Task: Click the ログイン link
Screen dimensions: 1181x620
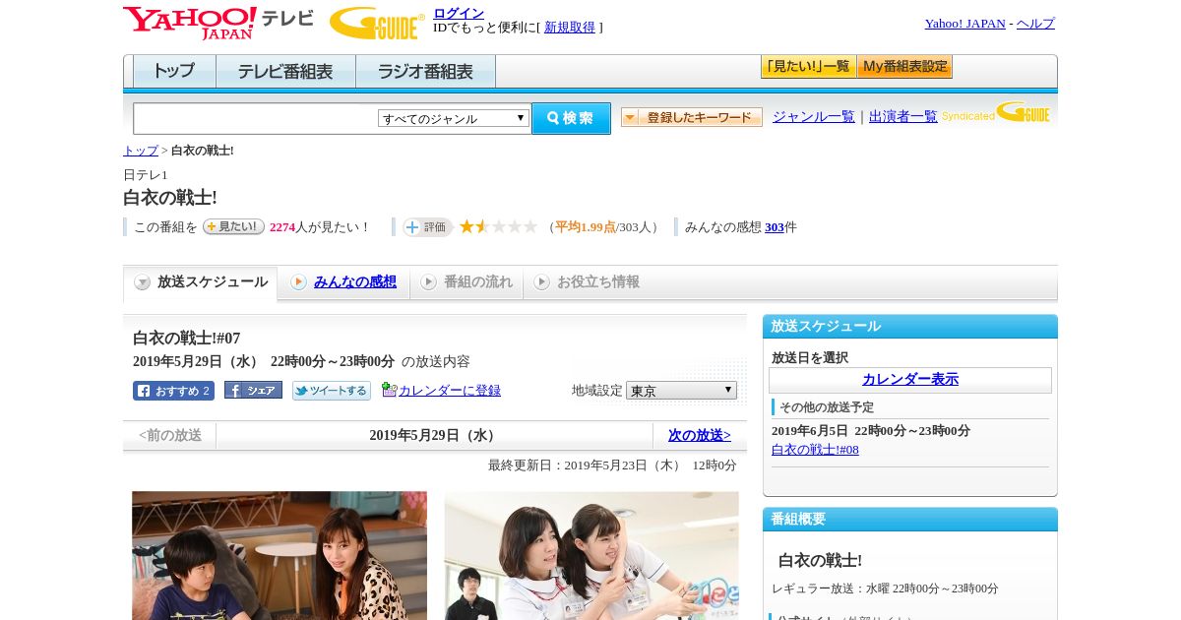Action: (459, 13)
